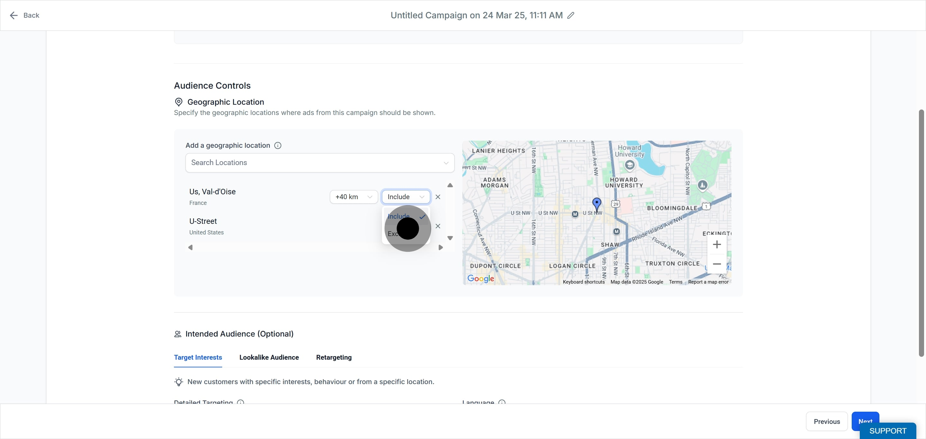Click the Back arrow icon
This screenshot has height=439, width=926.
click(x=14, y=15)
